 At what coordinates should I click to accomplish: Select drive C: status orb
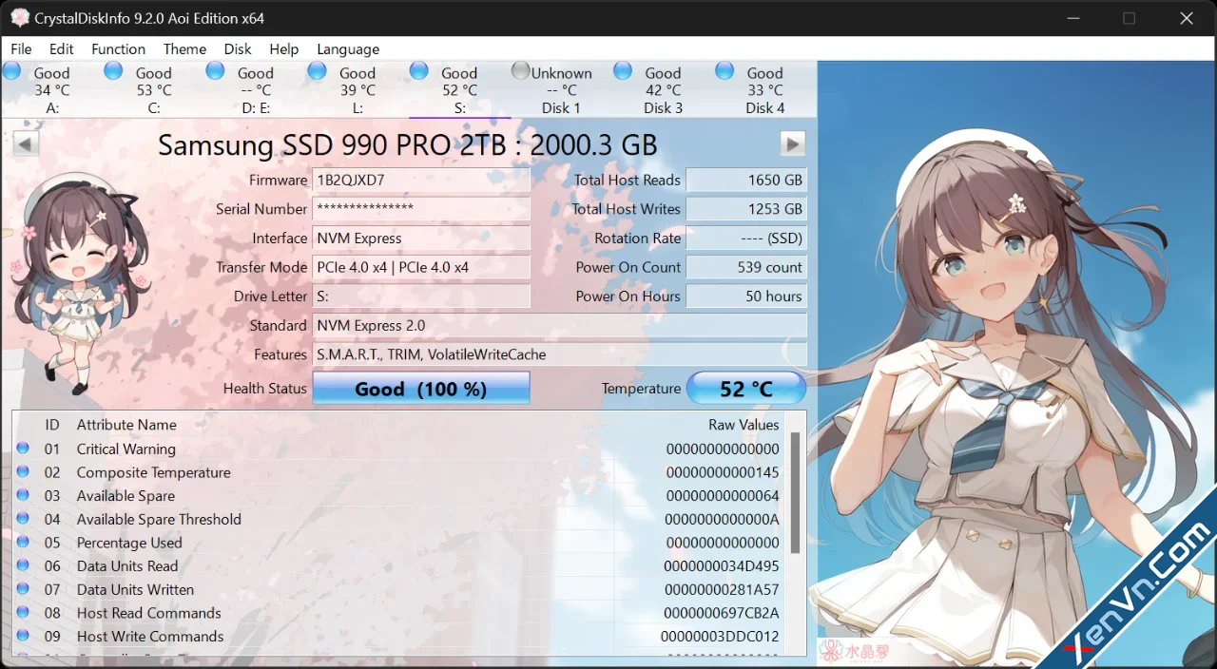coord(113,70)
